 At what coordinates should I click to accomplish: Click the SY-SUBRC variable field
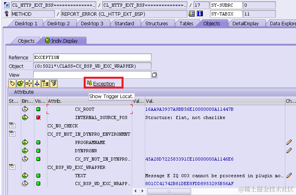[226, 5]
